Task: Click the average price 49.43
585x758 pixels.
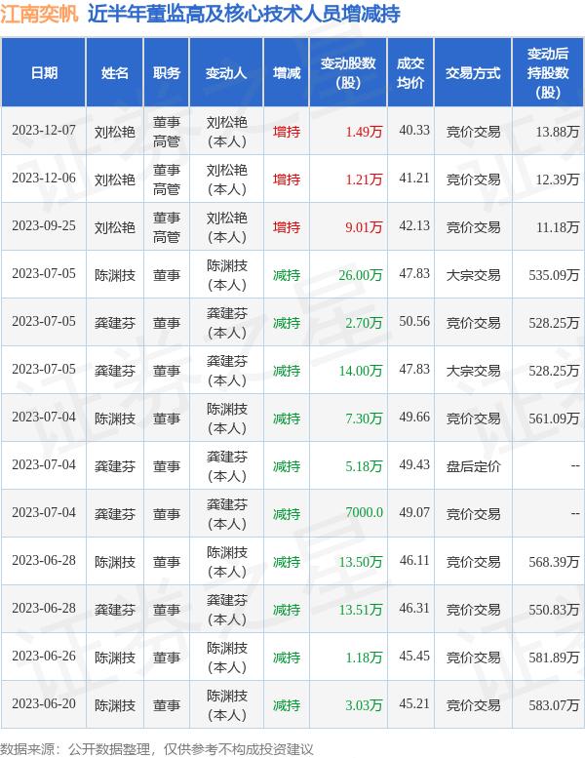Action: point(414,465)
